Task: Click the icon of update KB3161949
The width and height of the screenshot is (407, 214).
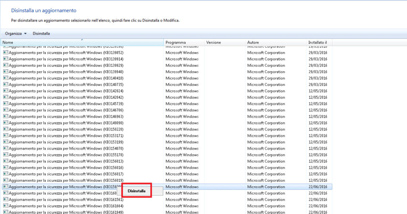Action: tap(6, 212)
